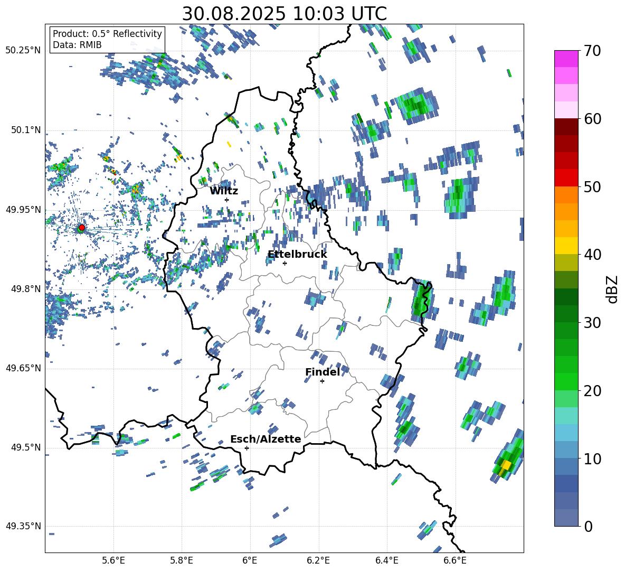Screen dimensions: 625x571
Task: Click the Esch/Alzette city label
Action: [266, 439]
